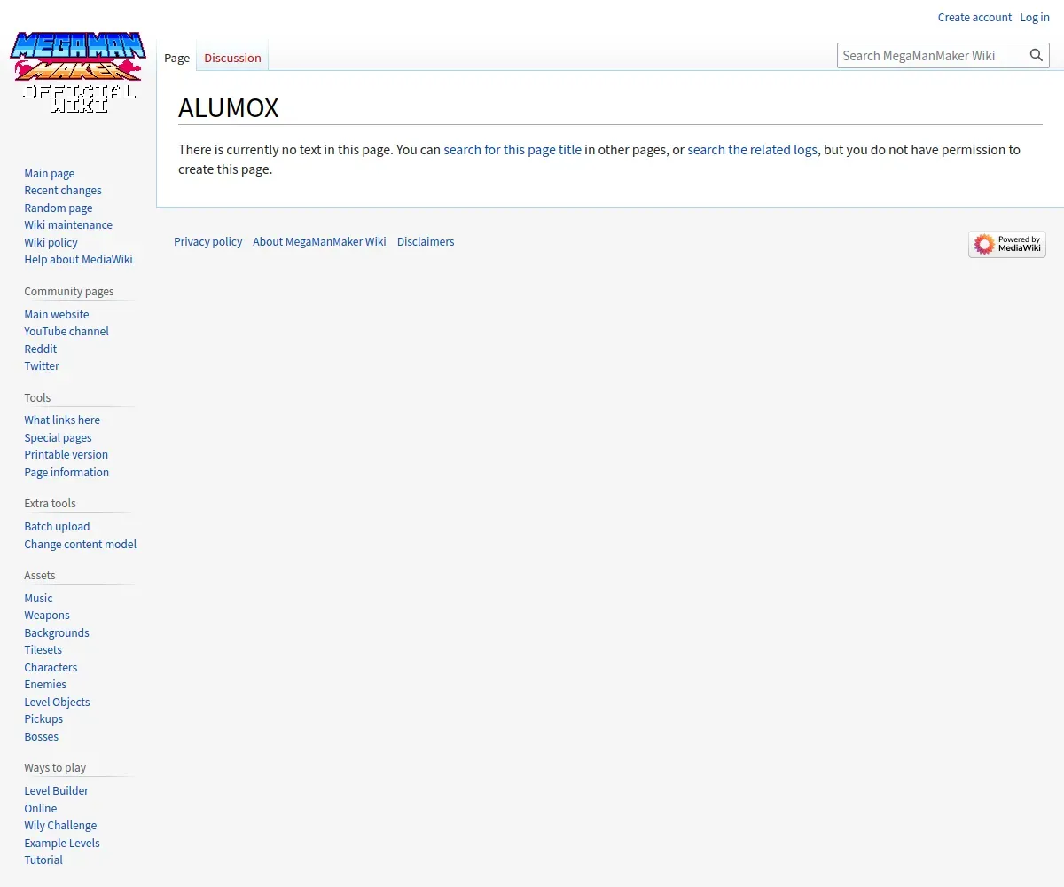1064x887 pixels.
Task: Open Batch upload tool
Action: [x=57, y=526]
